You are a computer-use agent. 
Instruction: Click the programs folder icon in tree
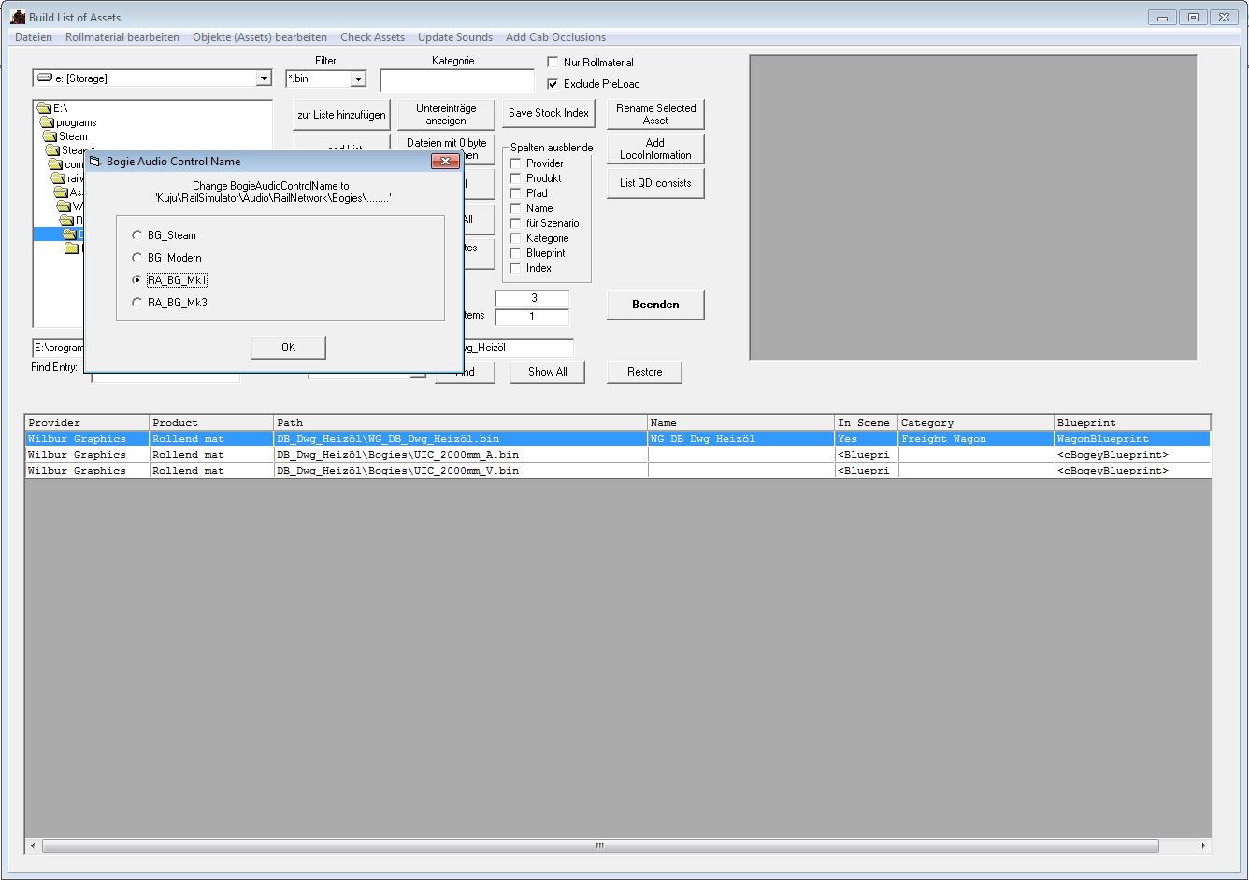(47, 122)
